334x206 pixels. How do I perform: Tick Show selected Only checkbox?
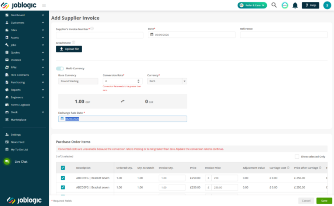point(297,156)
